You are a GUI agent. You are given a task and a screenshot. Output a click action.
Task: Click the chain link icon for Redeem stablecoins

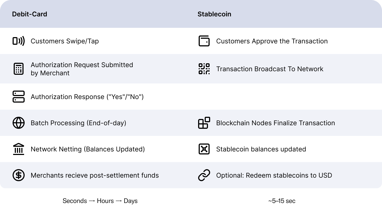click(204, 175)
